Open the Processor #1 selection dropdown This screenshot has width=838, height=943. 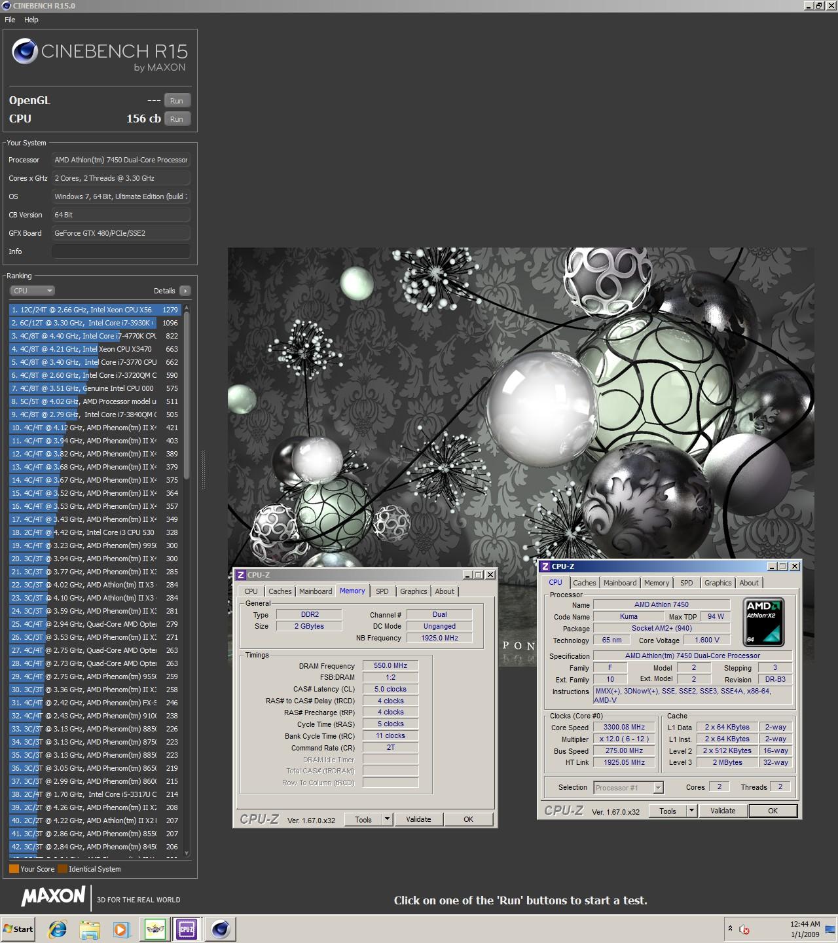(629, 788)
